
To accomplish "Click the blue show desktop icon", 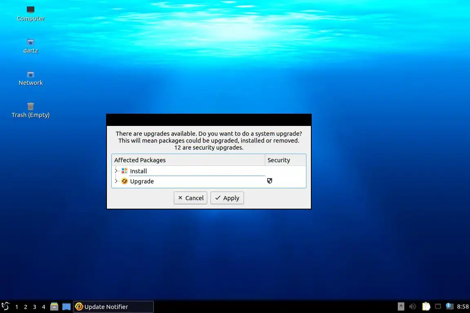I will [66, 306].
